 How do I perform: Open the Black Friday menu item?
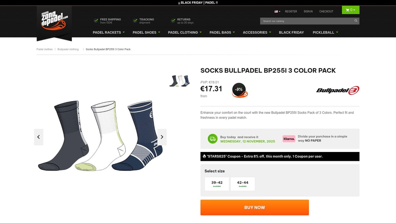coord(291,32)
